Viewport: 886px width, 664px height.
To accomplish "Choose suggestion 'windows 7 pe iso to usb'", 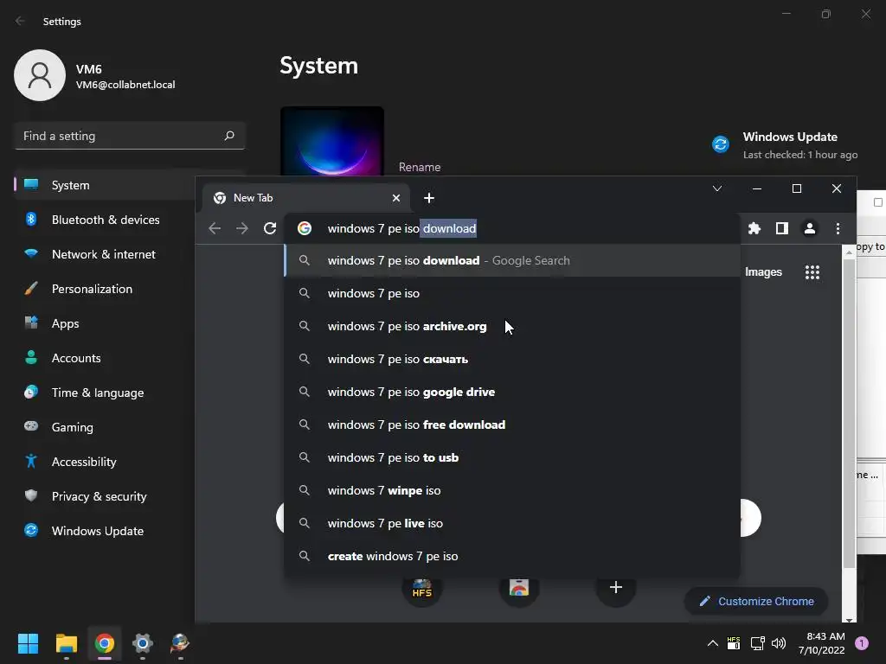I will 512,456.
